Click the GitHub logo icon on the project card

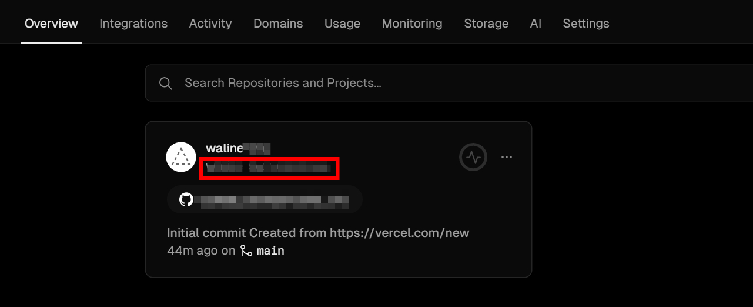[186, 200]
